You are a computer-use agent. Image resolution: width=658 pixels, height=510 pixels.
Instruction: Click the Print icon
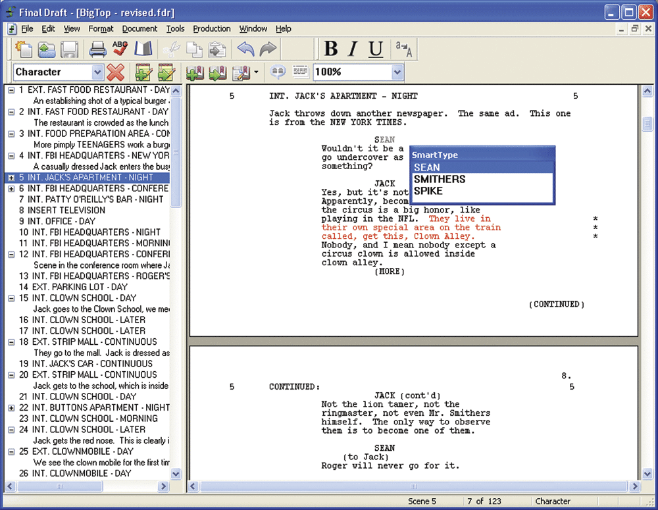coord(98,49)
